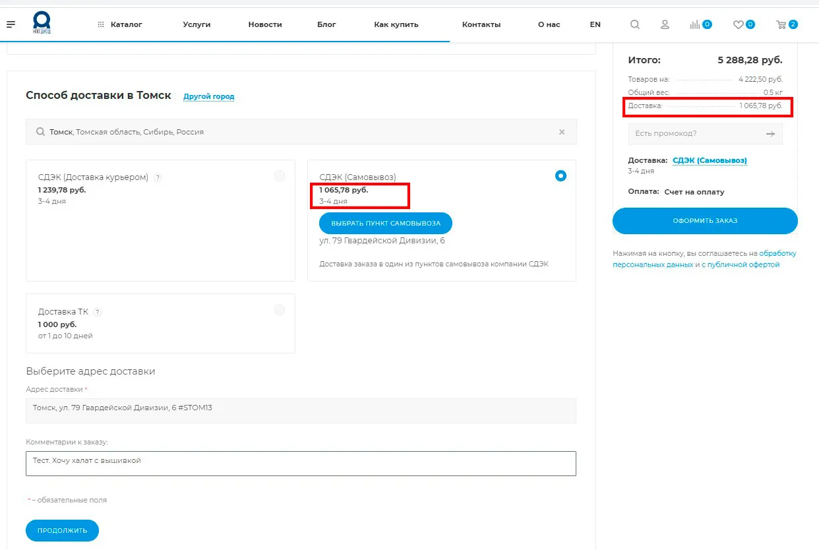Apply promo code with arrow button
819x550 pixels.
tap(770, 134)
